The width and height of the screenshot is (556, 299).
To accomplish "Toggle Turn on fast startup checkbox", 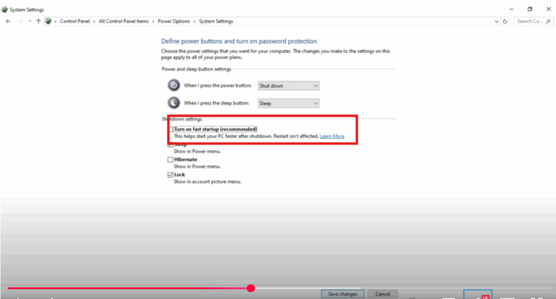I will pos(170,129).
